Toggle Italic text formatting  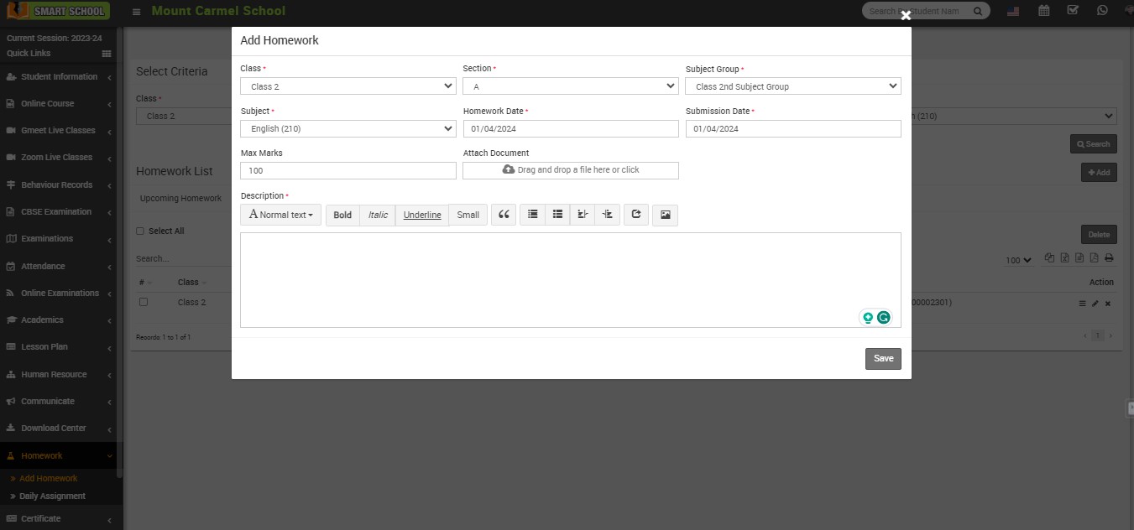(x=378, y=215)
